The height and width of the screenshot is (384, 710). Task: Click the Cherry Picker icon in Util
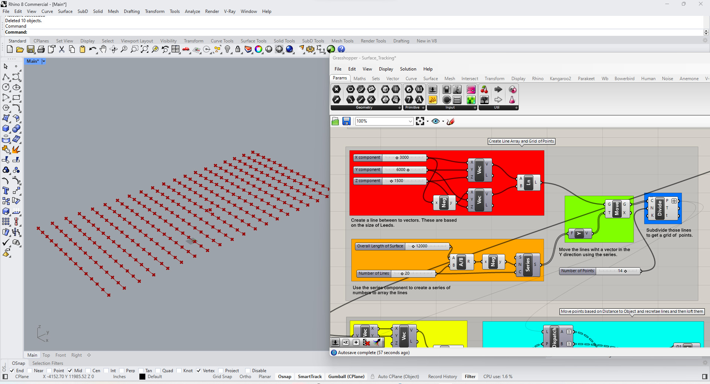coord(484,89)
